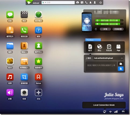Click the new message envelope icon
This screenshot has height=115, width=130.
tap(82, 2)
